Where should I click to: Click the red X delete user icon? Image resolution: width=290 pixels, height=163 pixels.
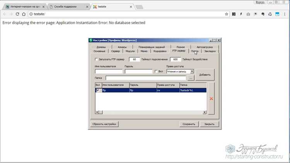(x=212, y=99)
